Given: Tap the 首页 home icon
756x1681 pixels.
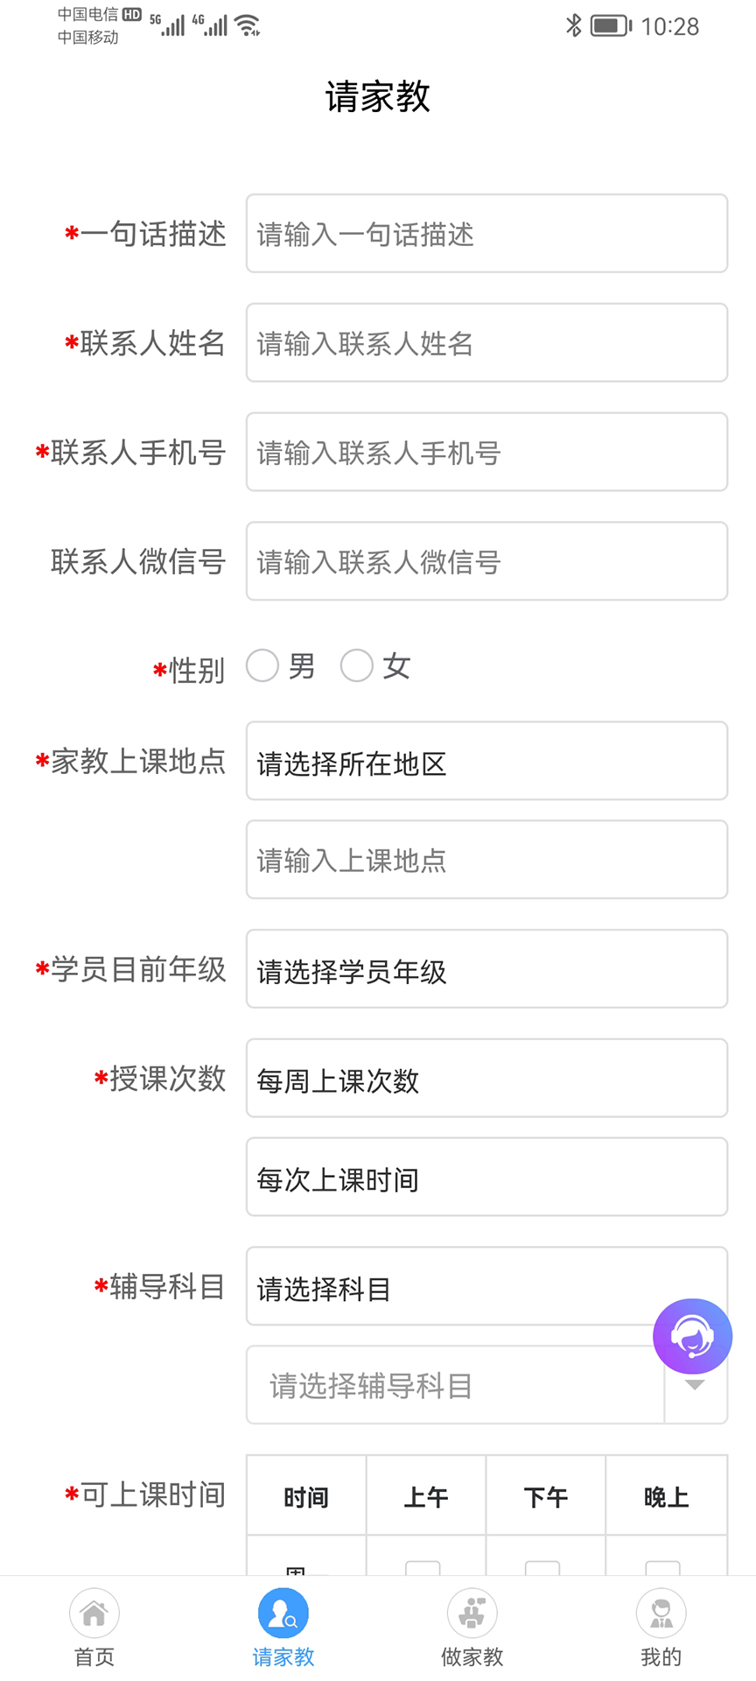Looking at the screenshot, I should pyautogui.click(x=94, y=1613).
